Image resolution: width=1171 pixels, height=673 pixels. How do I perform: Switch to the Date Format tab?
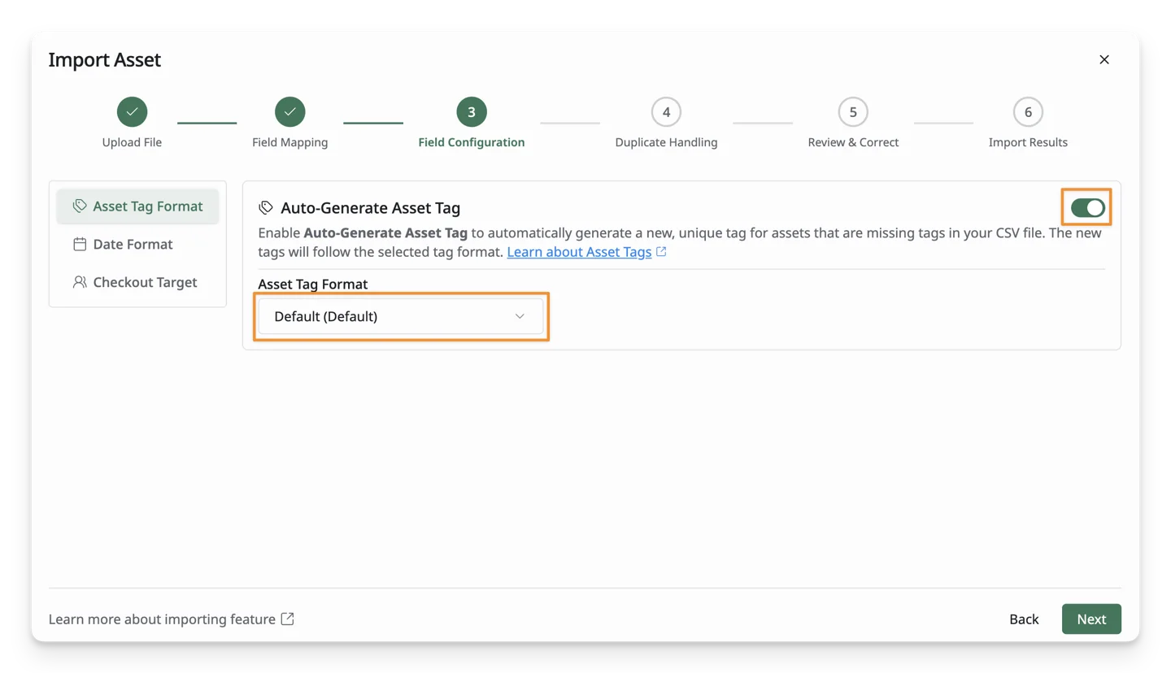pos(137,244)
